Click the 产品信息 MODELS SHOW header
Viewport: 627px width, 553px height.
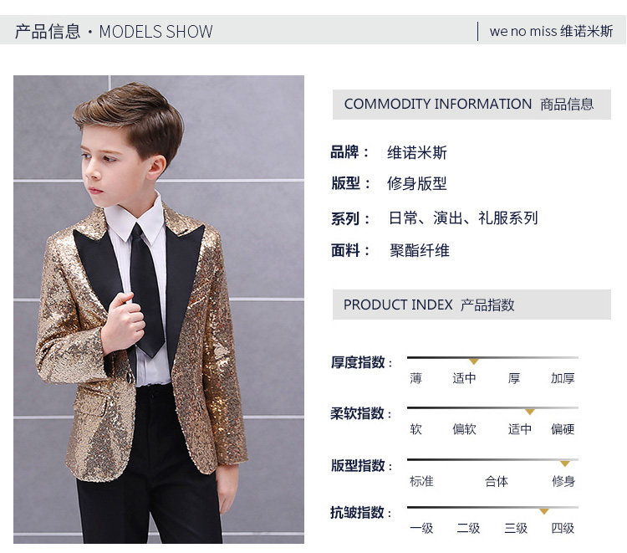click(x=114, y=31)
